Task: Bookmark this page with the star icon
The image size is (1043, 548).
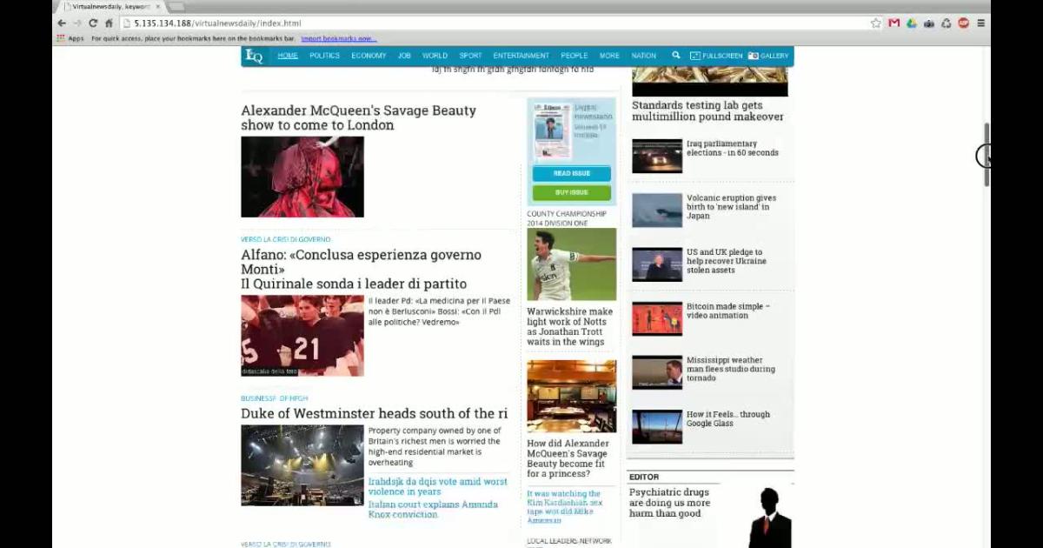Action: [875, 23]
